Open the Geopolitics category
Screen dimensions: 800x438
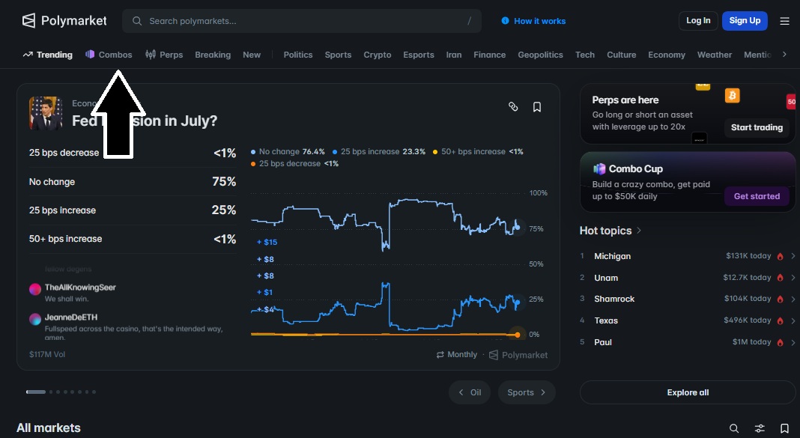[x=540, y=55]
